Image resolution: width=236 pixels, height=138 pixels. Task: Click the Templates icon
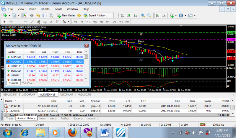[191, 15]
